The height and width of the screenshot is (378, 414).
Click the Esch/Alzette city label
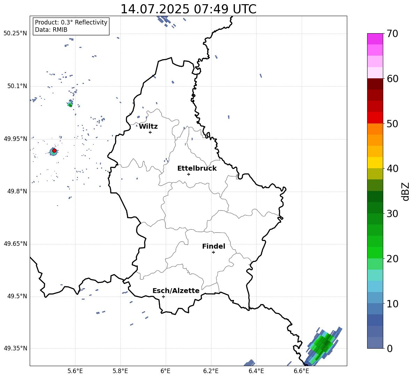click(x=176, y=291)
